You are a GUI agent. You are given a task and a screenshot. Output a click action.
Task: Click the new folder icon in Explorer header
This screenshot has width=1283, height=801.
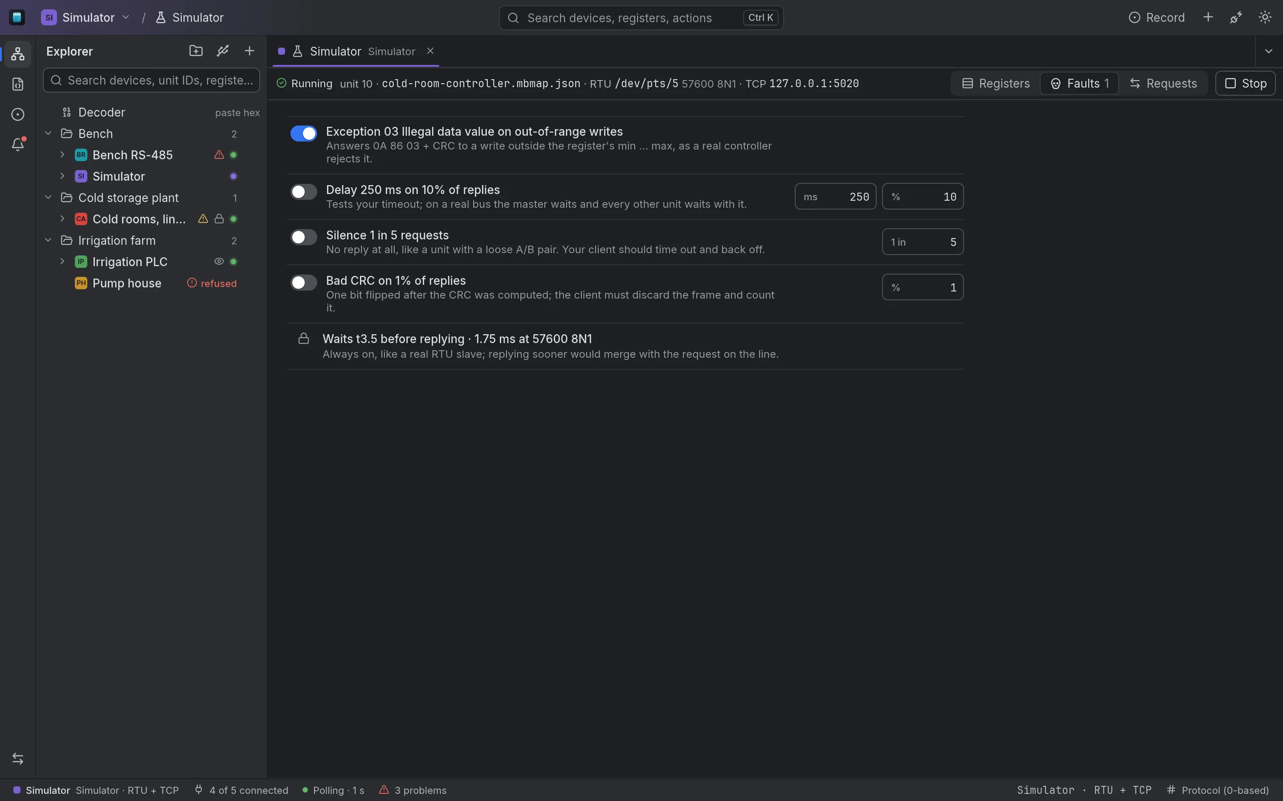(196, 51)
